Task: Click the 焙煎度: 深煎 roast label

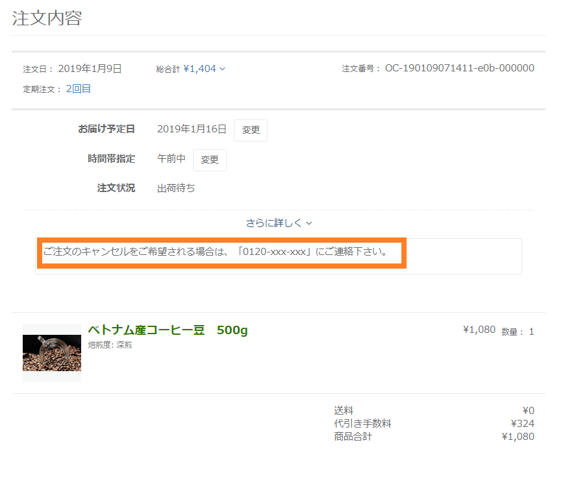Action: coord(110,345)
